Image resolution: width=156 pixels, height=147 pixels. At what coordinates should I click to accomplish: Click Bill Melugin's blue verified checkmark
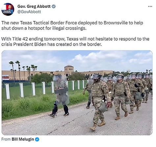(37, 139)
